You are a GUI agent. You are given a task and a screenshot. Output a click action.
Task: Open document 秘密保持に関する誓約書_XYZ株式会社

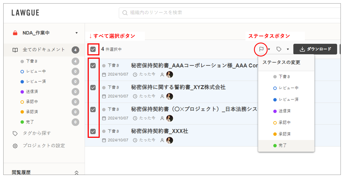coord(178,87)
